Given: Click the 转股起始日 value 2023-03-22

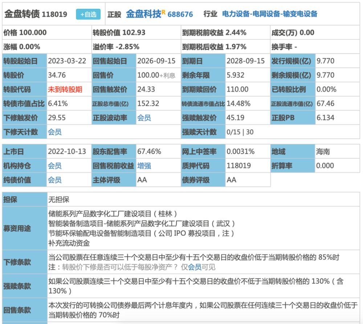Looking at the screenshot, I should (67, 61).
